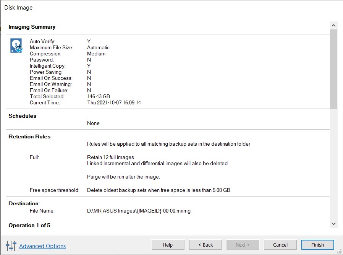Go back with the Back button

[x=206, y=245]
